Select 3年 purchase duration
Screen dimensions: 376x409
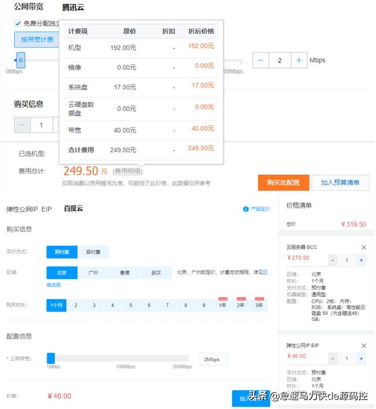pyautogui.click(x=258, y=305)
